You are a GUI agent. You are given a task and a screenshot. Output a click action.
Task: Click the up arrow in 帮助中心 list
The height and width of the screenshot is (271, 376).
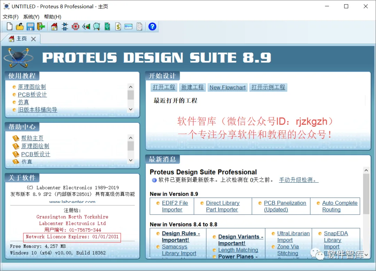[131, 138]
